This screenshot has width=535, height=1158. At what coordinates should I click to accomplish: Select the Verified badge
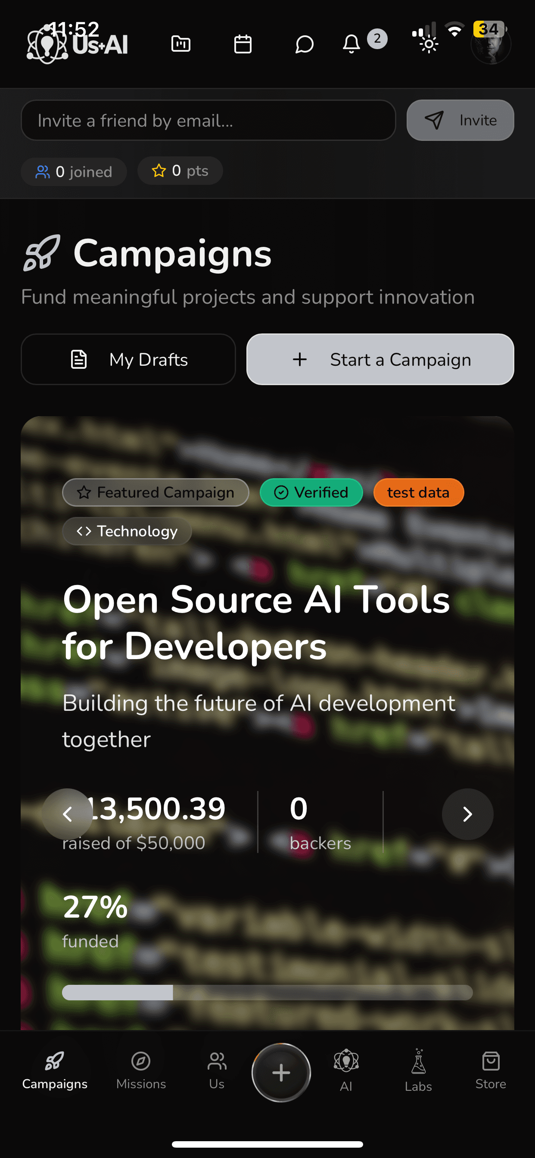pos(311,492)
